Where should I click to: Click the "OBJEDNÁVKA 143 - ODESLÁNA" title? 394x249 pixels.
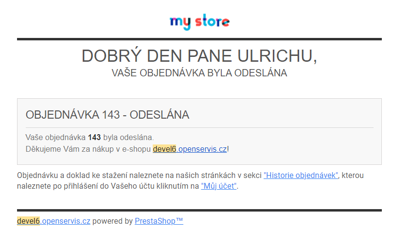tap(107, 115)
